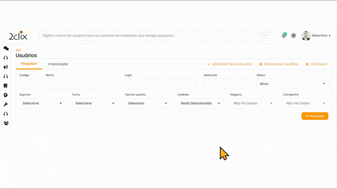
Task: Focus the Nome input field
Action: pyautogui.click(x=82, y=84)
